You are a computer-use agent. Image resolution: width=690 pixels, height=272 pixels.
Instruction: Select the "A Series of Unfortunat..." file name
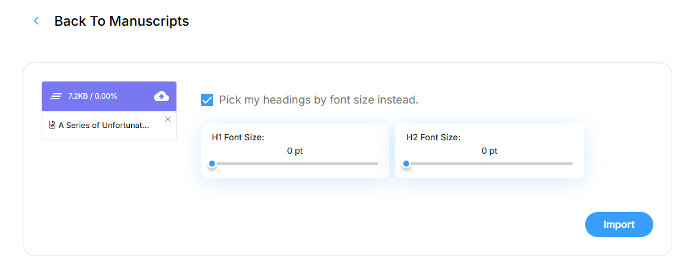pyautogui.click(x=104, y=125)
